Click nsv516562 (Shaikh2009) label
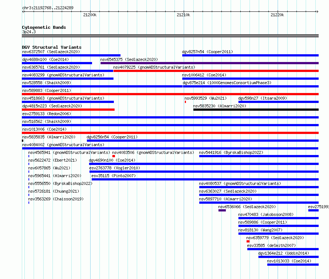The image size is (329, 279). point(47,121)
